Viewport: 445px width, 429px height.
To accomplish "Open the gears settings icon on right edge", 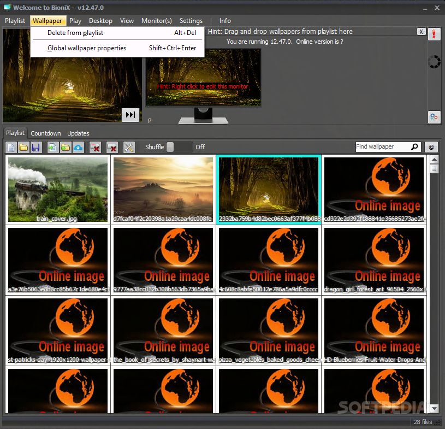I will [x=434, y=117].
